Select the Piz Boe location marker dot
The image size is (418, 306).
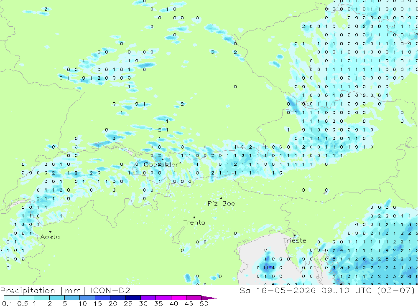[x=221, y=198]
